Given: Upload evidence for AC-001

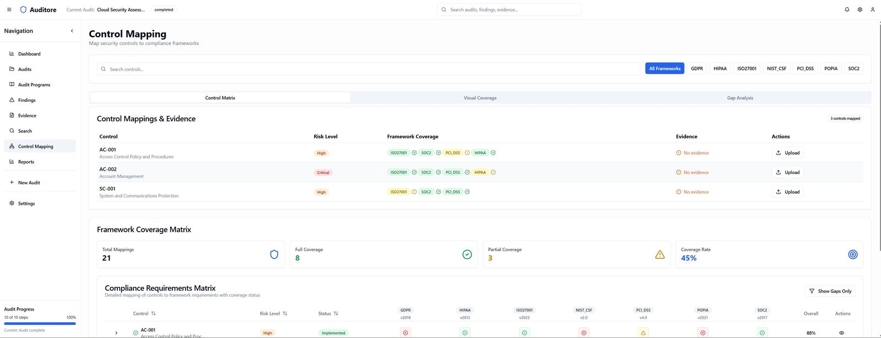Looking at the screenshot, I should [787, 153].
